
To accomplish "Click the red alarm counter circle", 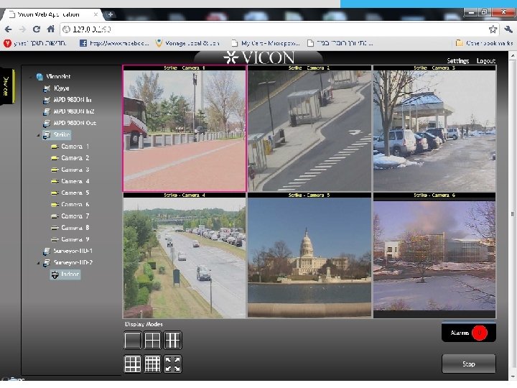I will click(x=480, y=333).
